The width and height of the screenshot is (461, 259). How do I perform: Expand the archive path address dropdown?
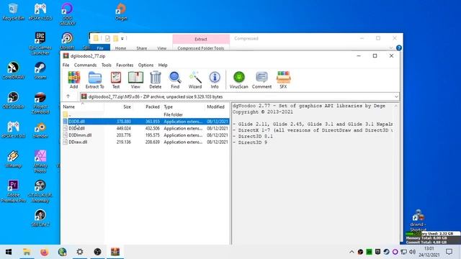click(396, 96)
